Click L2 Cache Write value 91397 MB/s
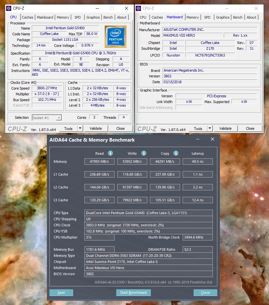The image size is (269, 305). point(132,187)
